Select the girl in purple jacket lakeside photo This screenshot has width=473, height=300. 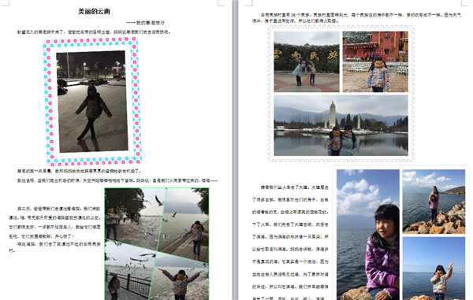coord(367,235)
